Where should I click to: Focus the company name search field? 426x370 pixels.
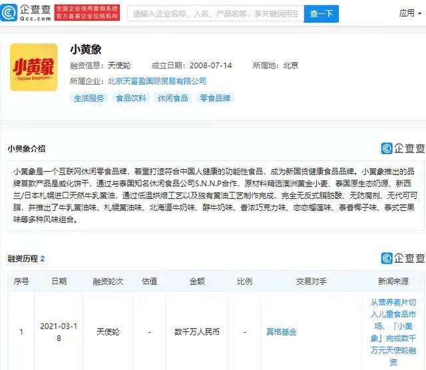tap(216, 13)
